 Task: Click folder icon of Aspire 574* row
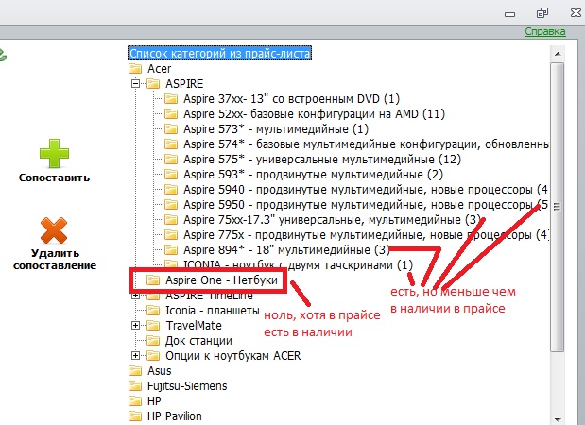pyautogui.click(x=171, y=144)
